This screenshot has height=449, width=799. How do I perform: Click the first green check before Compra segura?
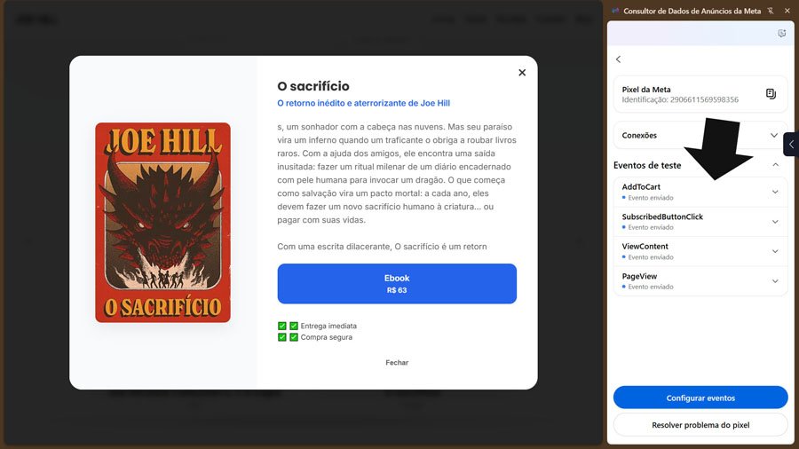click(x=281, y=337)
